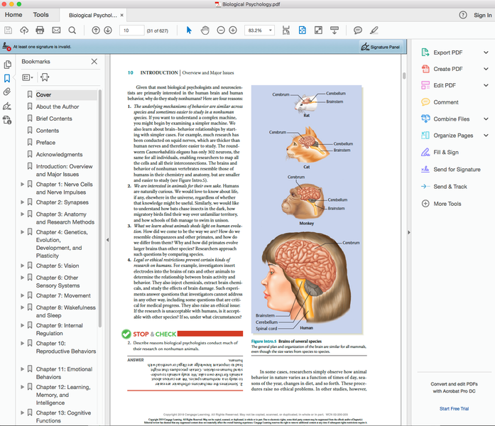
Task: Select the arrow selection tool
Action: pos(189,31)
